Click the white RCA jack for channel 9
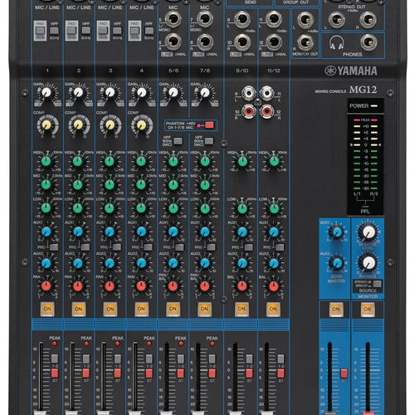The width and height of the screenshot is (415, 415). click(249, 93)
